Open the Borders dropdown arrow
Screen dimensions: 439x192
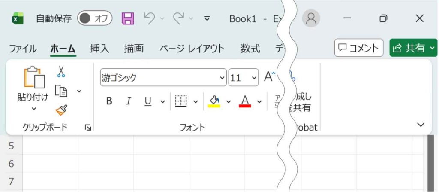pyautogui.click(x=195, y=101)
